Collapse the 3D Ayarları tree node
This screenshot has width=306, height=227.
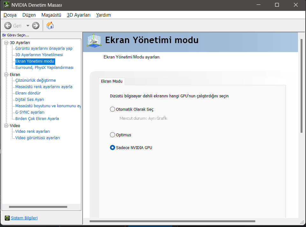[6, 42]
